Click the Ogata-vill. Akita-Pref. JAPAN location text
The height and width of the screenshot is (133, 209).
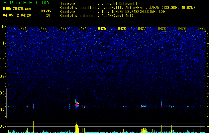pyautogui.click(x=148, y=8)
